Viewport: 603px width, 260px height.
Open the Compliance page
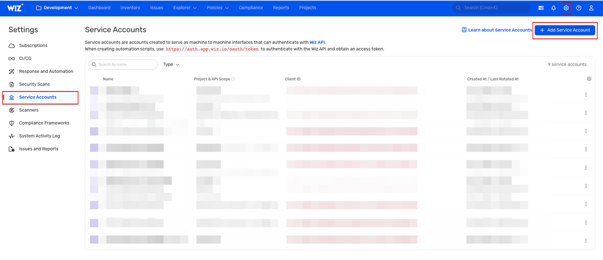click(251, 8)
